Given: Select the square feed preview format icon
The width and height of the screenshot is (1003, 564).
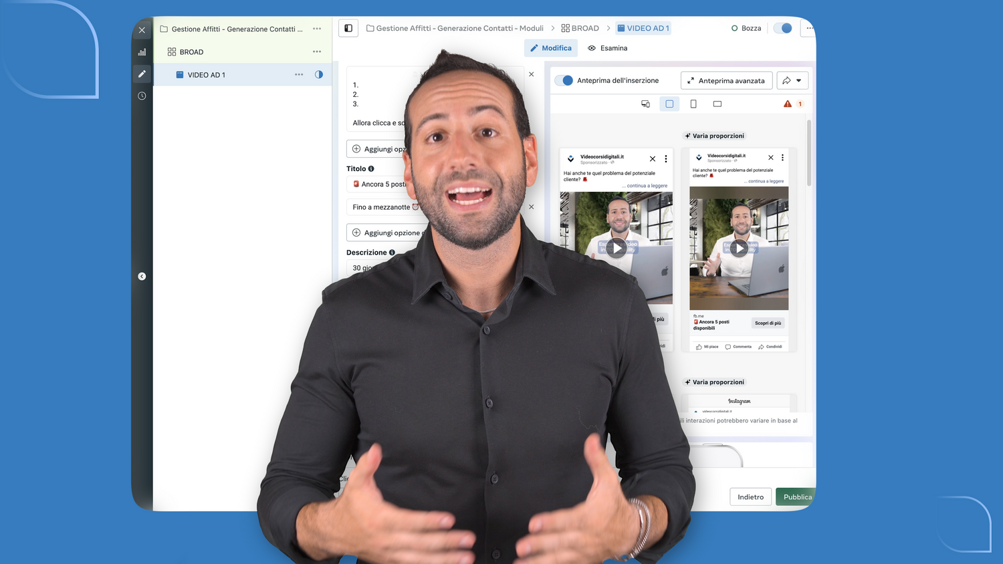Looking at the screenshot, I should point(669,104).
